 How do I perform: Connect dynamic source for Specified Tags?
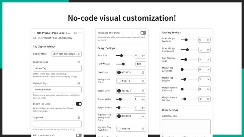click(x=79, y=62)
